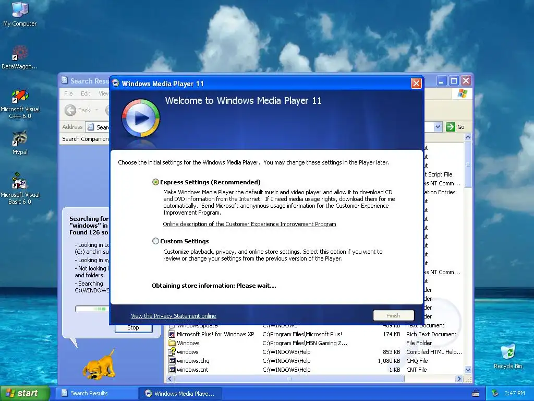The image size is (534, 401).
Task: Stop the search with Stop button
Action: coord(133,328)
